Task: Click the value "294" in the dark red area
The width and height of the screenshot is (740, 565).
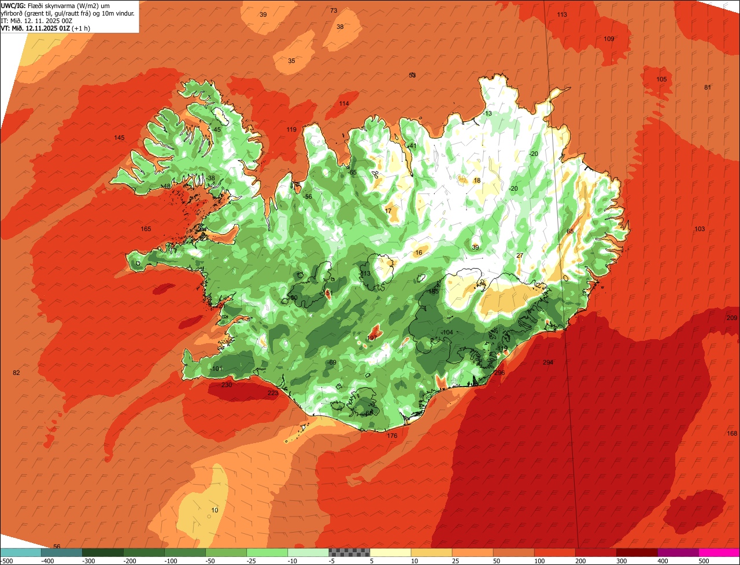Action: [548, 362]
